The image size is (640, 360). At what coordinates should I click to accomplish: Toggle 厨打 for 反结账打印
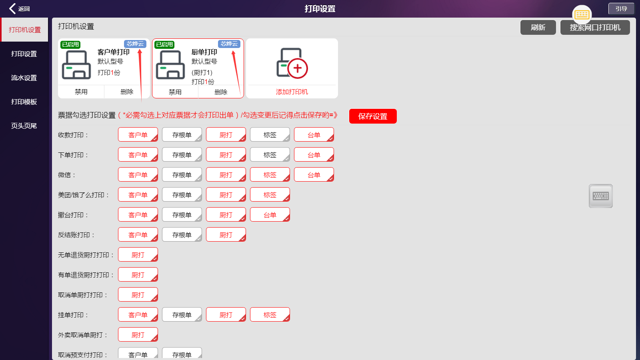pyautogui.click(x=226, y=234)
